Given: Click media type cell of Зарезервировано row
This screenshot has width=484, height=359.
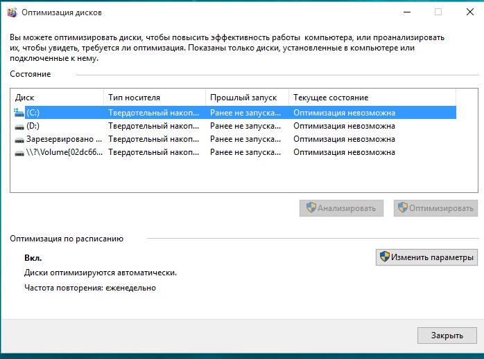Looking at the screenshot, I should (155, 139).
